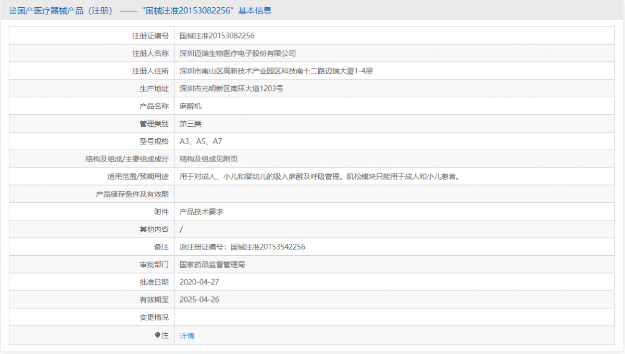Click the 管理类别 label

154,124
